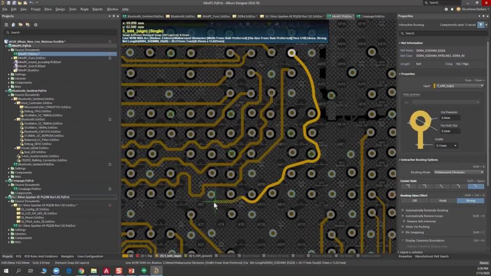Click the close project folder icon in Projects toolbar
The height and width of the screenshot is (276, 491).
(x=28, y=25)
